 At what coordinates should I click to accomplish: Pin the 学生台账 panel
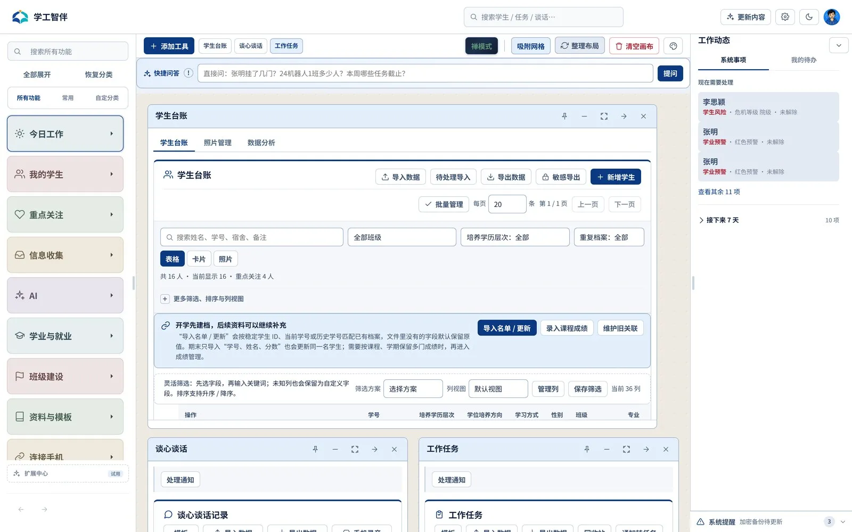point(564,116)
